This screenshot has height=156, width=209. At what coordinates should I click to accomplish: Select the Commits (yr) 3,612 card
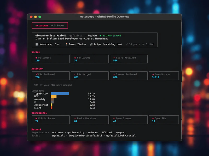[164, 76]
